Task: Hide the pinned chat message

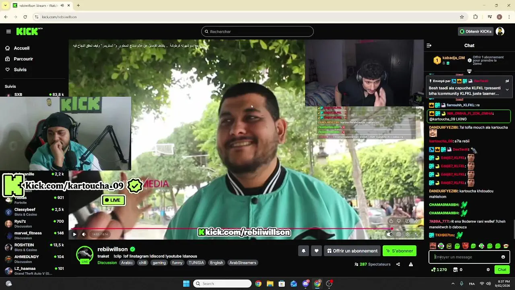Action: [x=507, y=81]
